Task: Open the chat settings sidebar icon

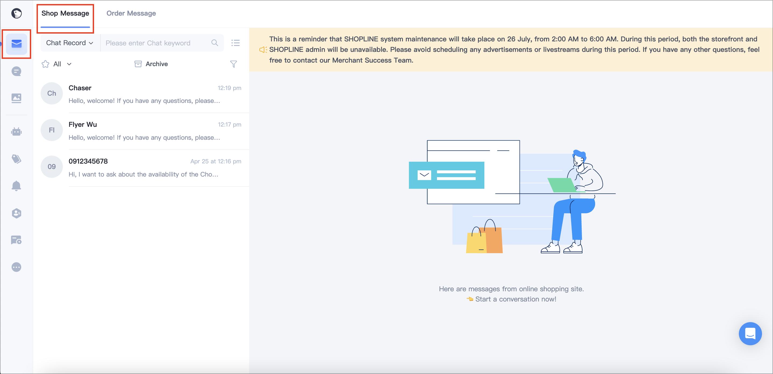Action: point(16,240)
